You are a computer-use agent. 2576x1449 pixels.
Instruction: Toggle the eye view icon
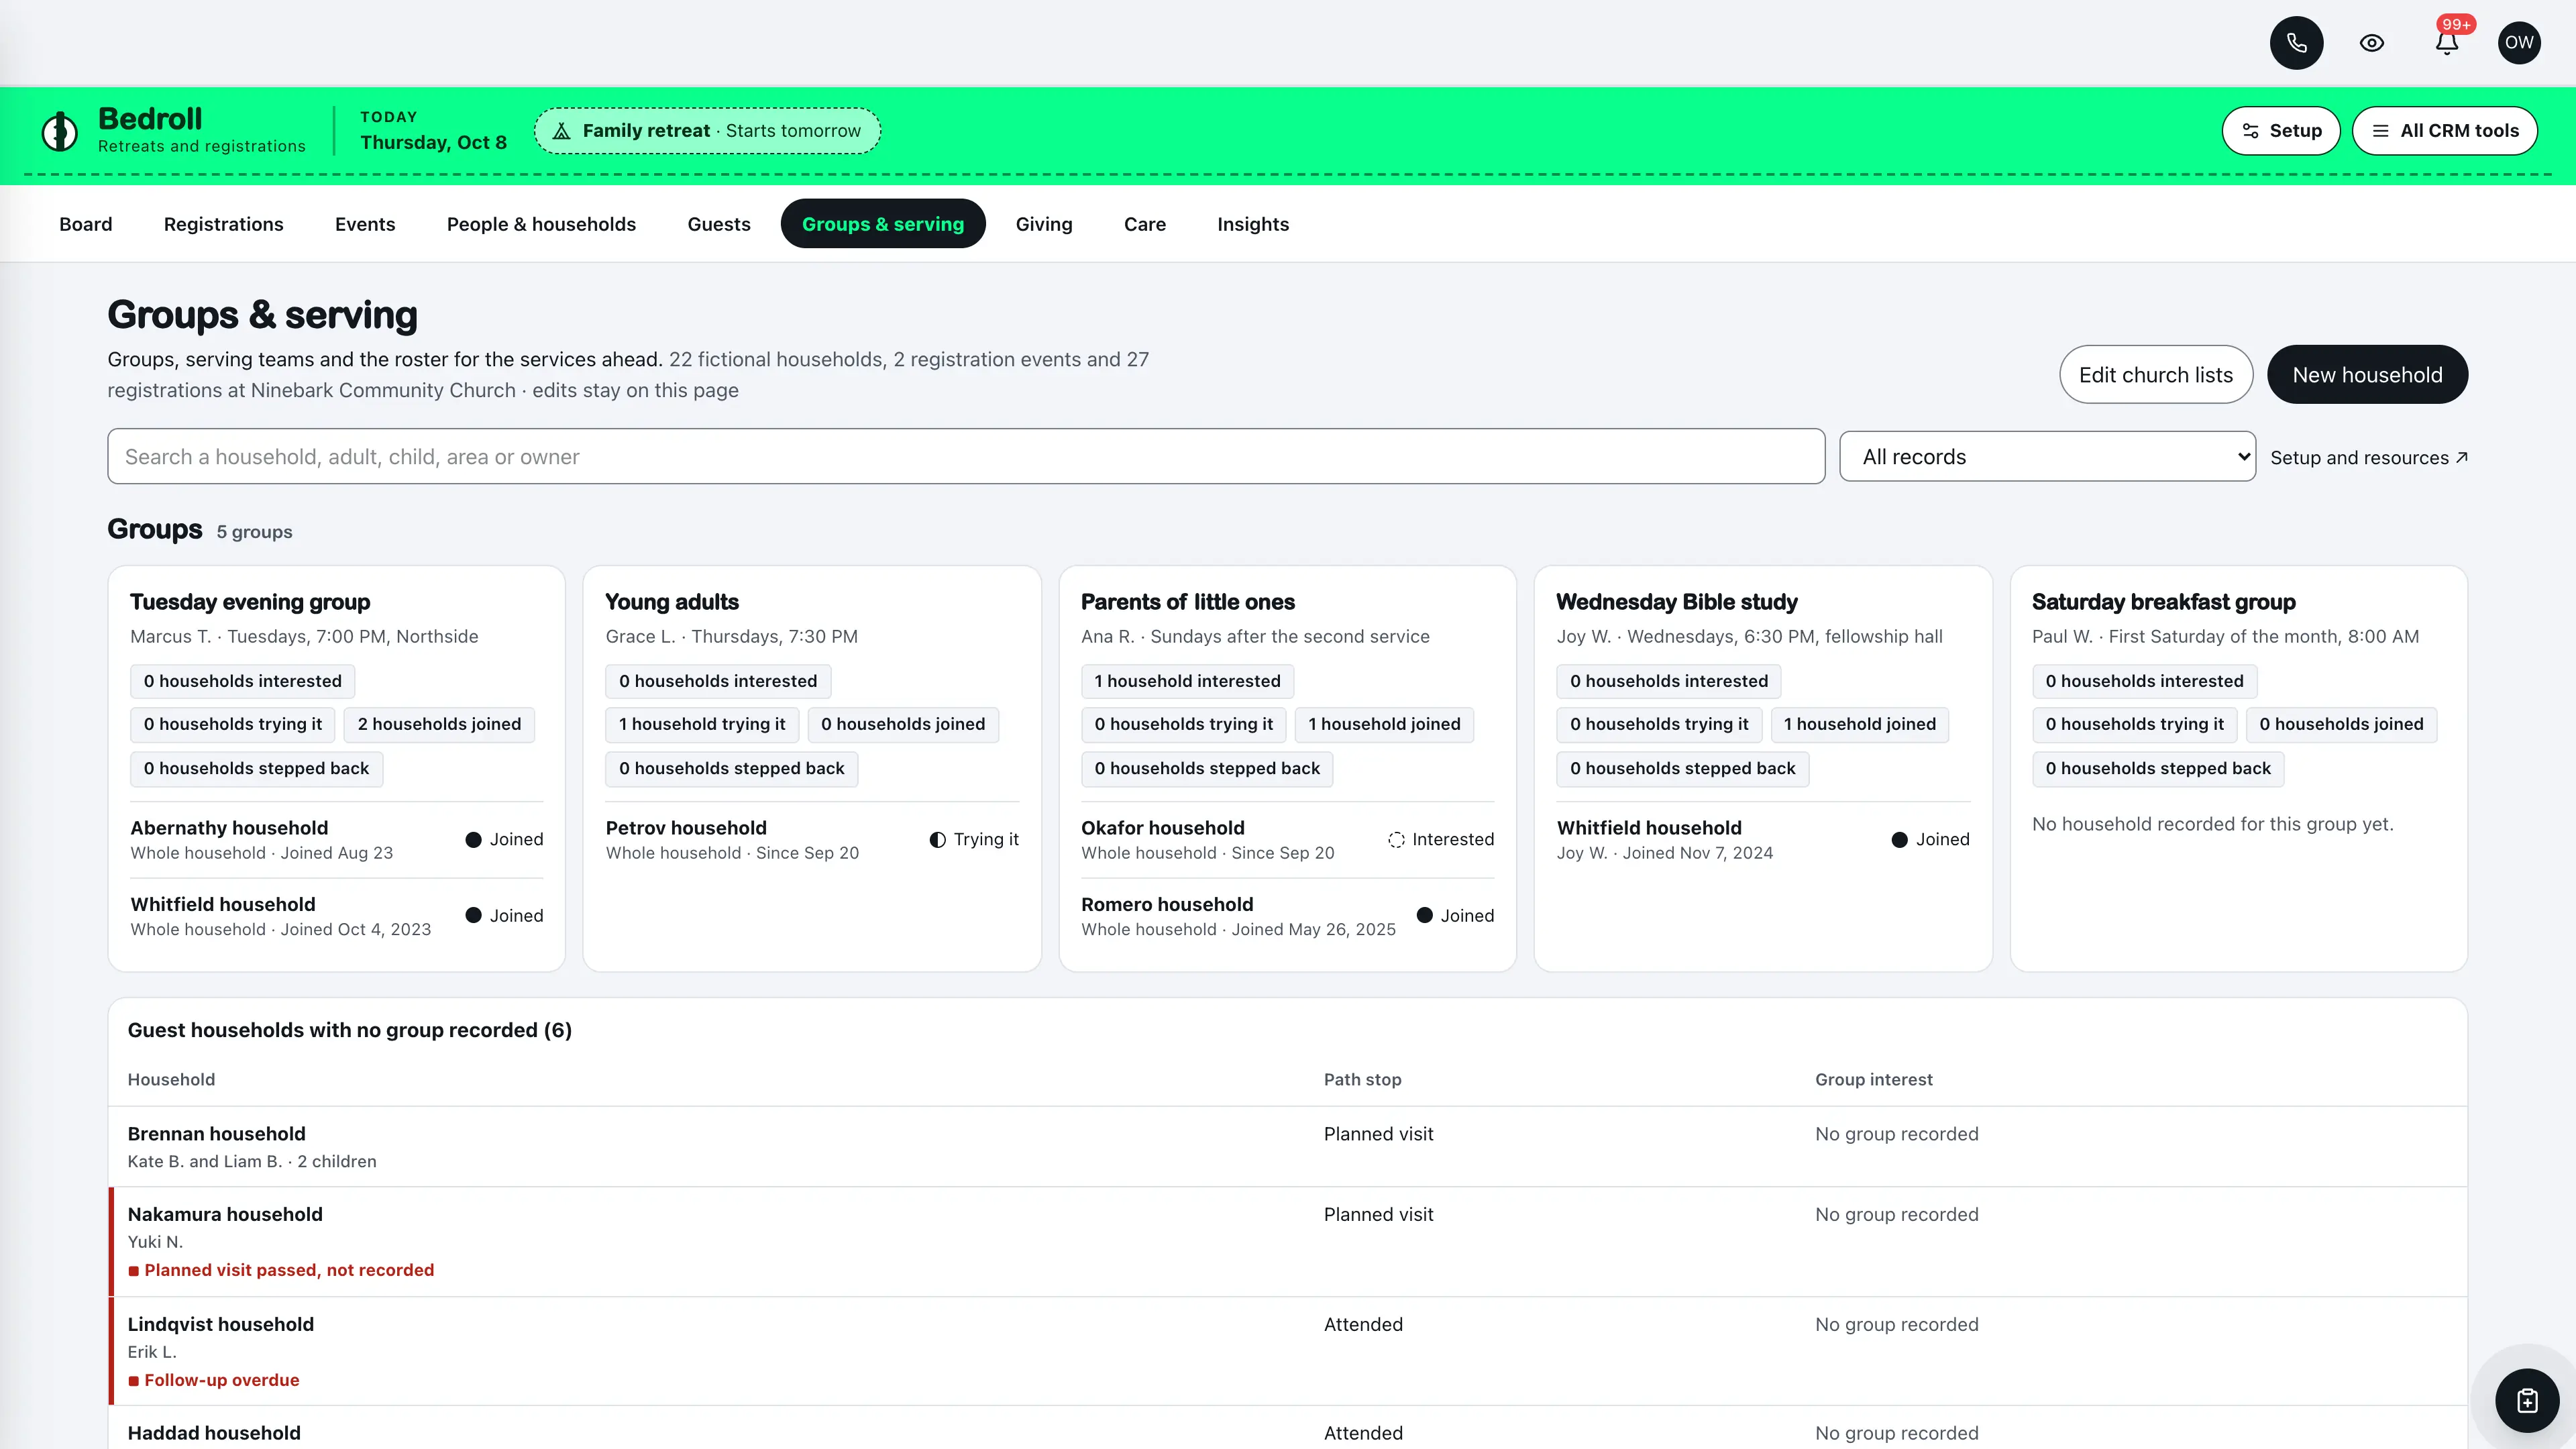tap(2371, 43)
